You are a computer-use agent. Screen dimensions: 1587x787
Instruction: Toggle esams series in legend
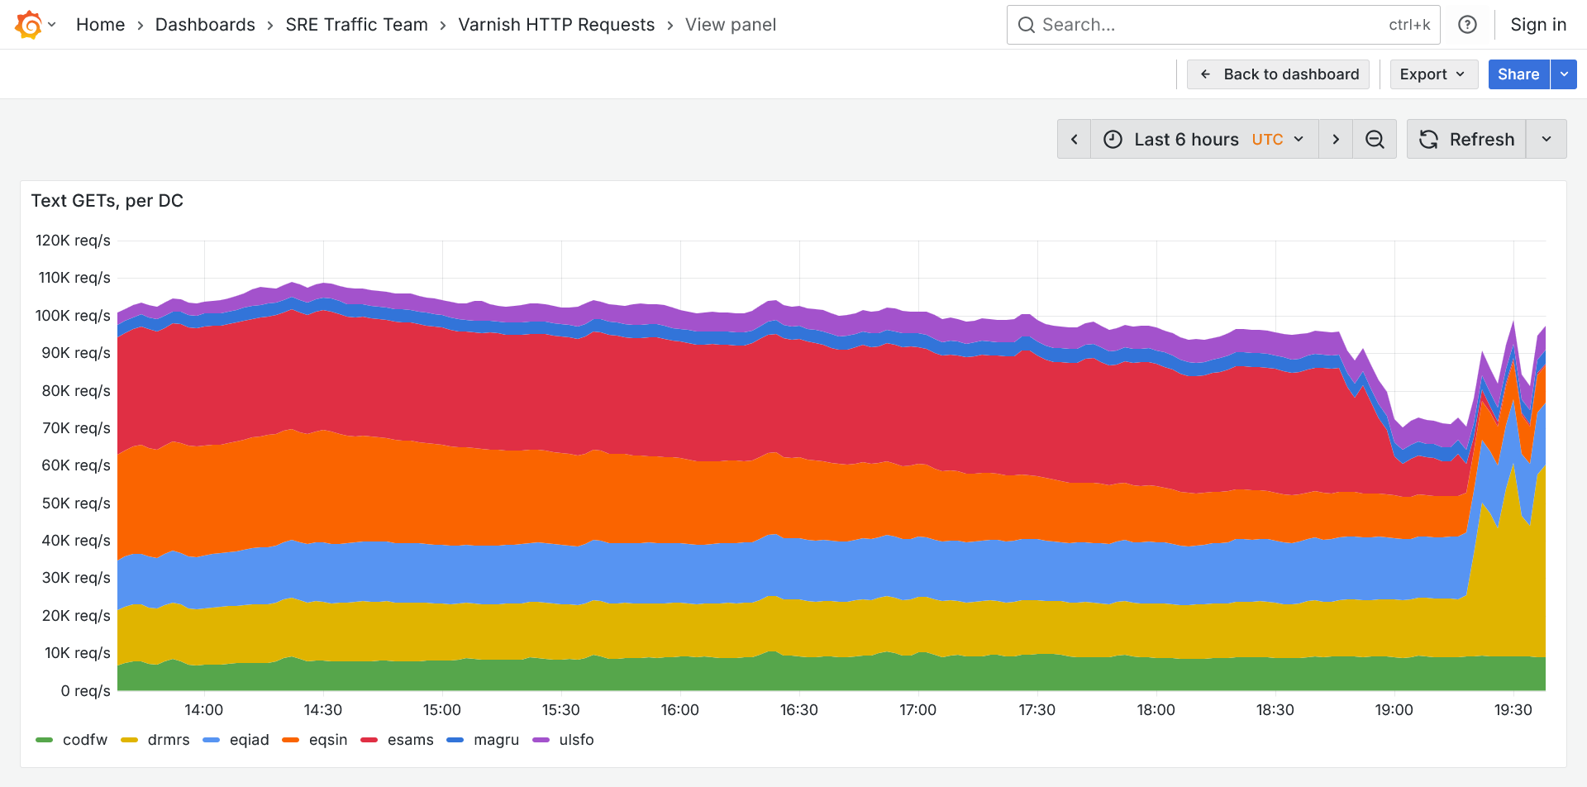point(410,740)
